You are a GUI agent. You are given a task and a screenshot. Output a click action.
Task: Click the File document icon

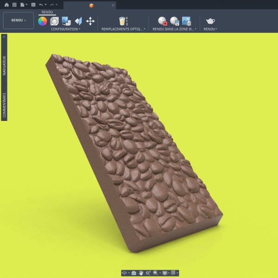point(22,5)
